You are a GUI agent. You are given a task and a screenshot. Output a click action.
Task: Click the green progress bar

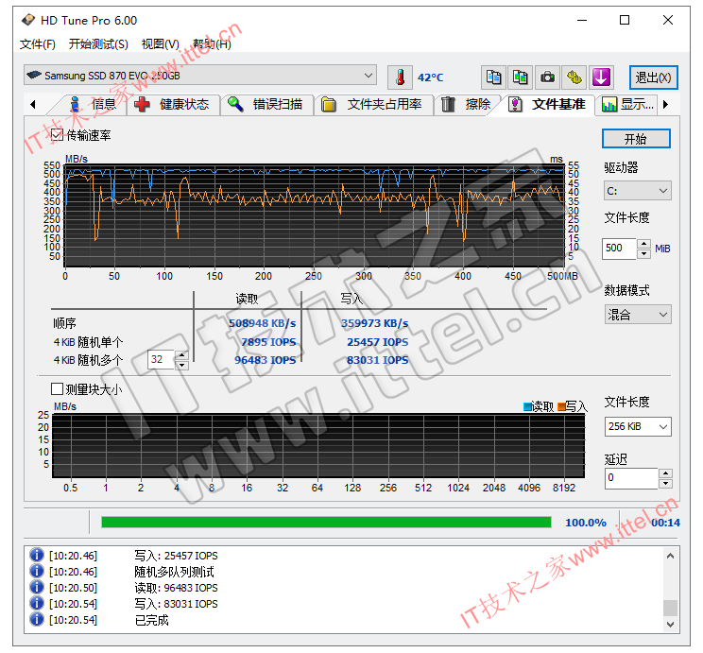pyautogui.click(x=325, y=522)
